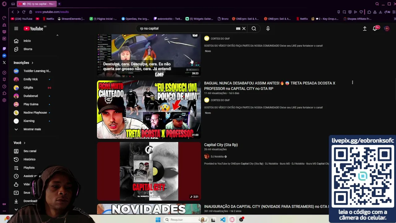Click the address bar URL youtube.com/results

52,12
